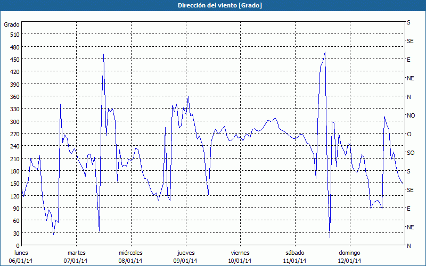
Task: Click the 'SE' compass label at 480 level
Action: coord(410,41)
